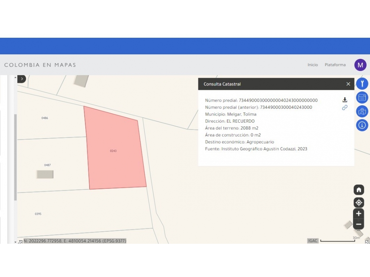Image resolution: width=370 pixels, height=277 pixels.
Task: Click Área del terreno: 2088 m2
Action: pyautogui.click(x=232, y=128)
